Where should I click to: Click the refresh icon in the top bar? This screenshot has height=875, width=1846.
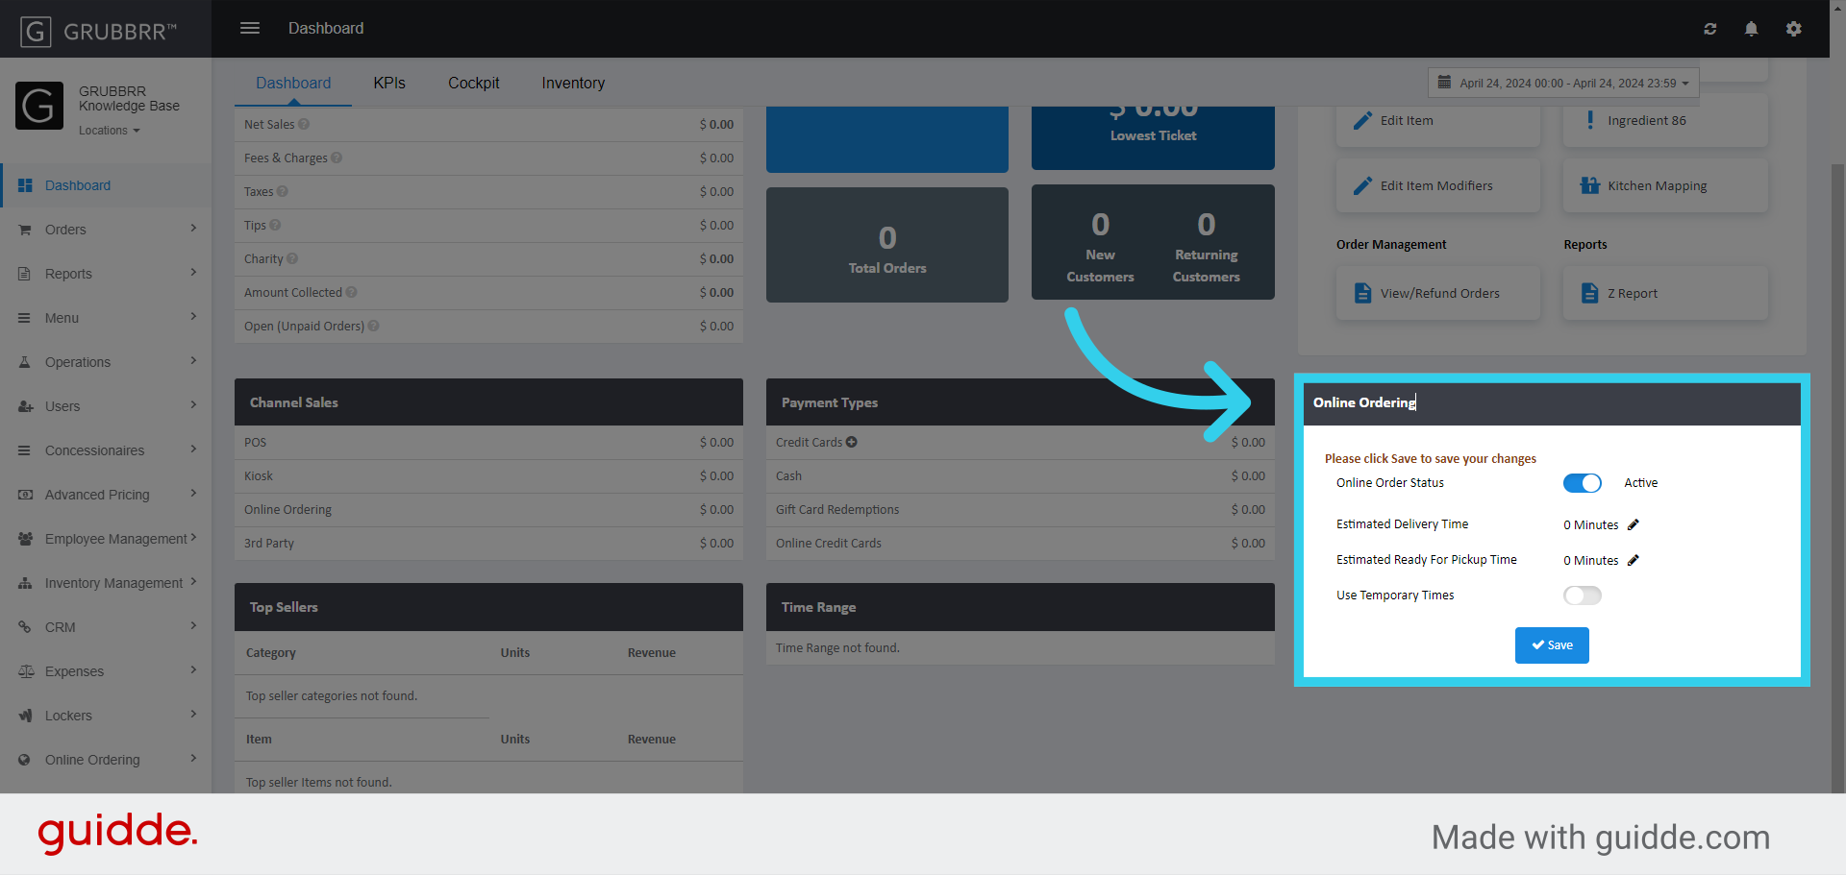click(1710, 29)
